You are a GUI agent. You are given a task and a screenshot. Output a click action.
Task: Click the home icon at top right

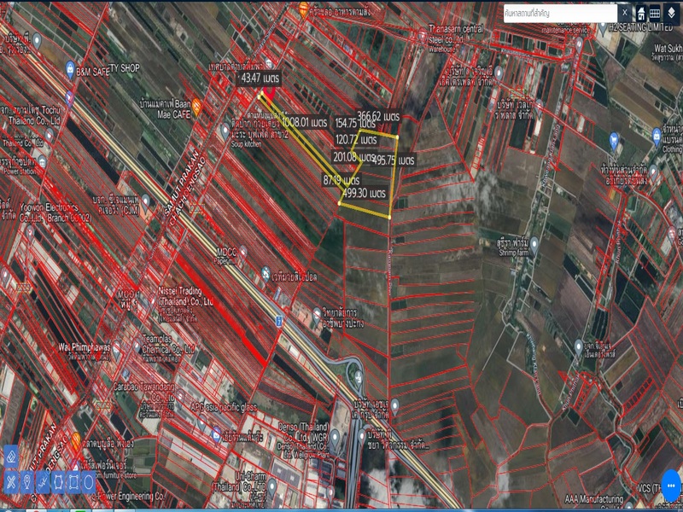(x=639, y=13)
